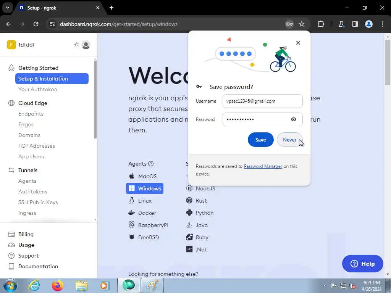Click the Save password button
Screen dimensions: 391x293
[260, 140]
